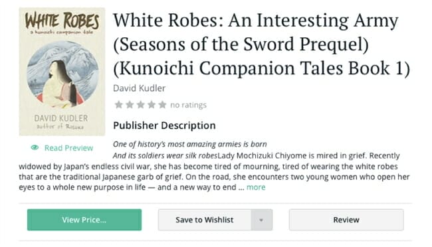Image resolution: width=432 pixels, height=247 pixels.
Task: Rate the book three stars
Action: (x=141, y=105)
